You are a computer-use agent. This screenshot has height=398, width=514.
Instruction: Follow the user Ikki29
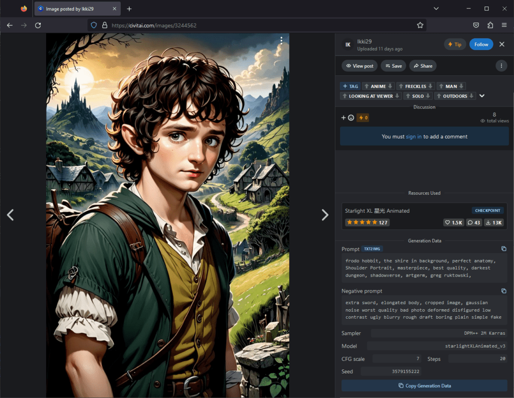tap(481, 44)
